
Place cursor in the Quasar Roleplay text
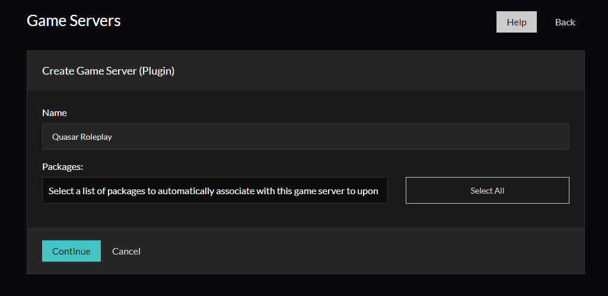click(82, 137)
